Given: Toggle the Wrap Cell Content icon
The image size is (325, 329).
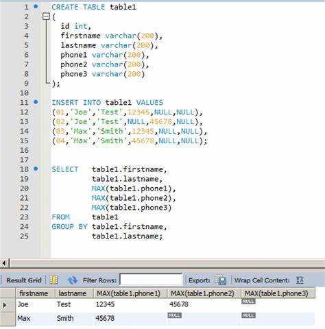Looking at the screenshot, I should click(300, 280).
